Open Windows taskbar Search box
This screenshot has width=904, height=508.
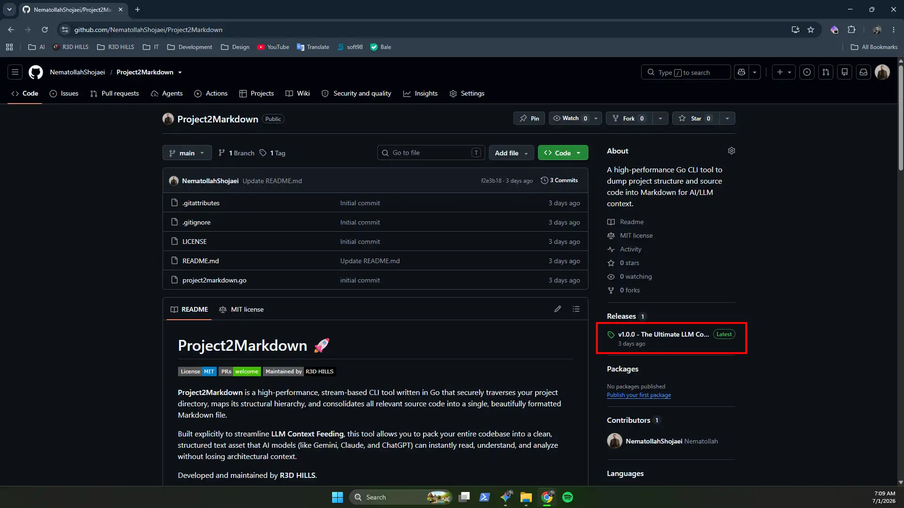(x=401, y=497)
